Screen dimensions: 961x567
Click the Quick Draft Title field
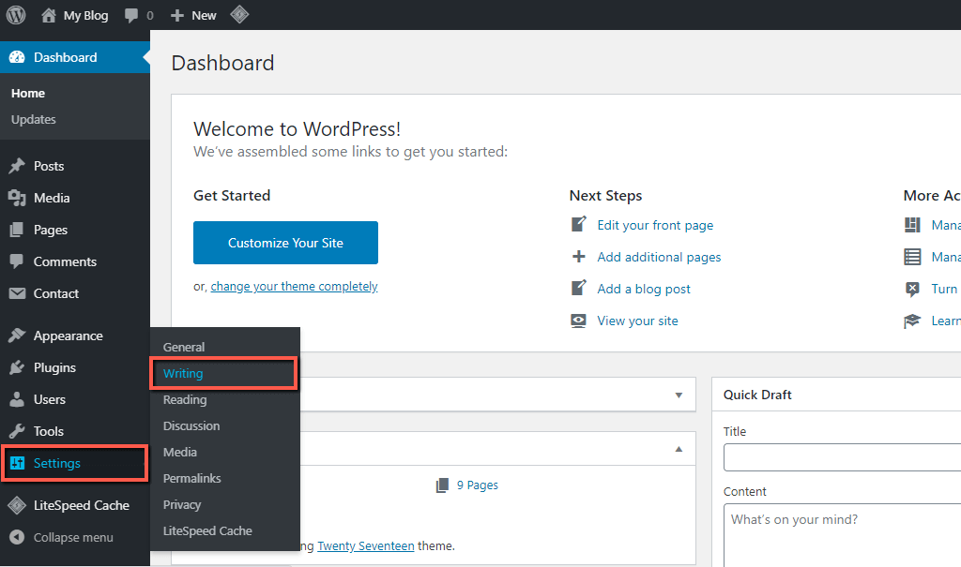[x=845, y=457]
